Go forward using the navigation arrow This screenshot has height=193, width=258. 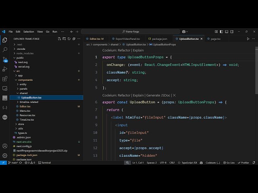click(x=77, y=32)
